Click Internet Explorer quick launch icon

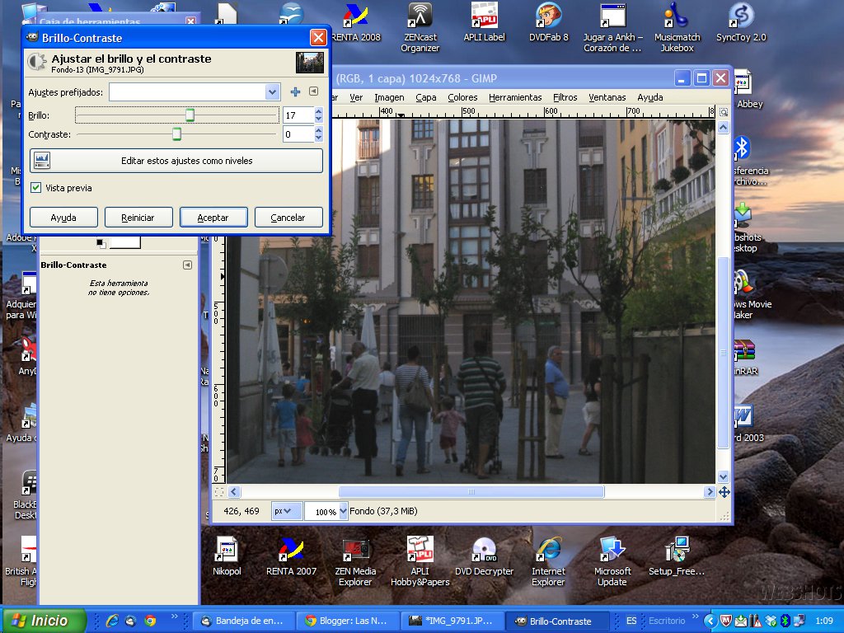(112, 621)
